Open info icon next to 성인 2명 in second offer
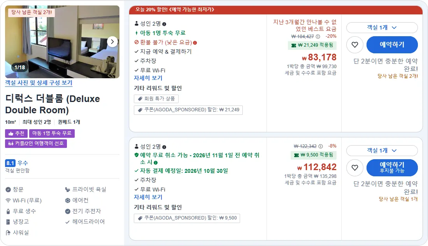Image resolution: width=428 pixels, height=246 pixels. click(x=164, y=147)
